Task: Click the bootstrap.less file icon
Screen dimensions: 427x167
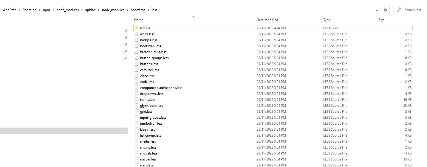Action: coord(136,46)
